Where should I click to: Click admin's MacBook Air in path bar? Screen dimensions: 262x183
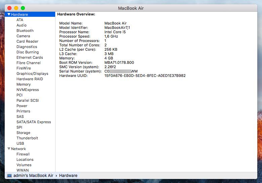pos(33,176)
